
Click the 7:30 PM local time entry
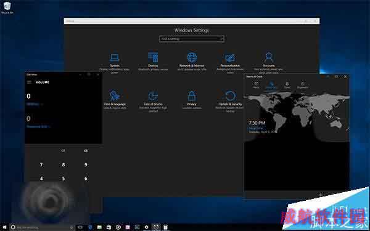click(x=263, y=127)
